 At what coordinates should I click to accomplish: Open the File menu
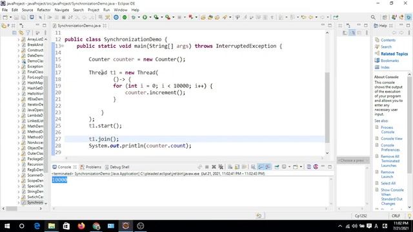[5, 10]
